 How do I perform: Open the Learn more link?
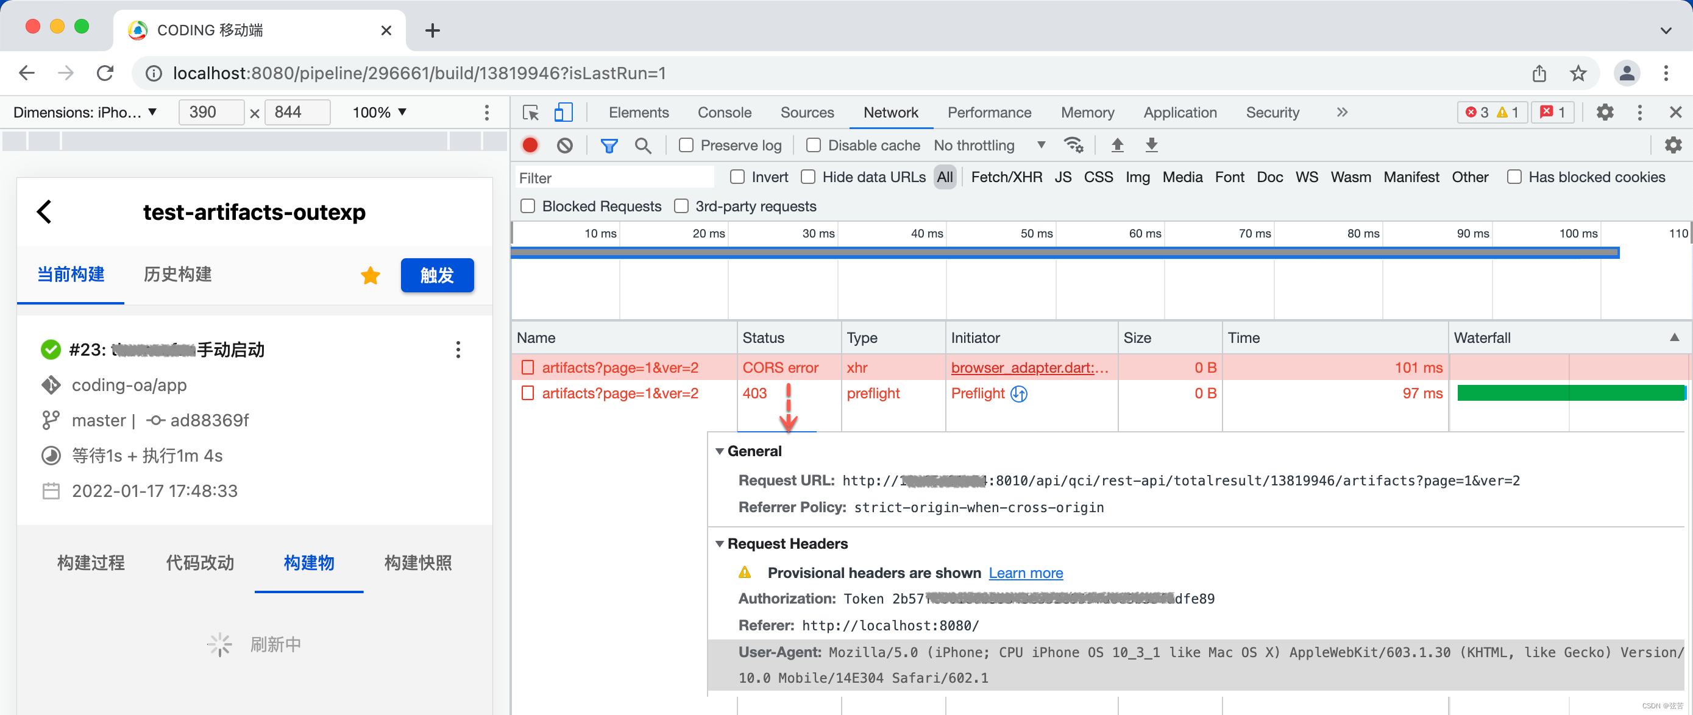click(1026, 572)
